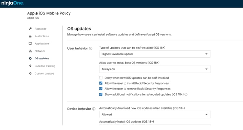243x130 pixels.
Task: Click the Allow user to install beta label
Action: point(129,63)
